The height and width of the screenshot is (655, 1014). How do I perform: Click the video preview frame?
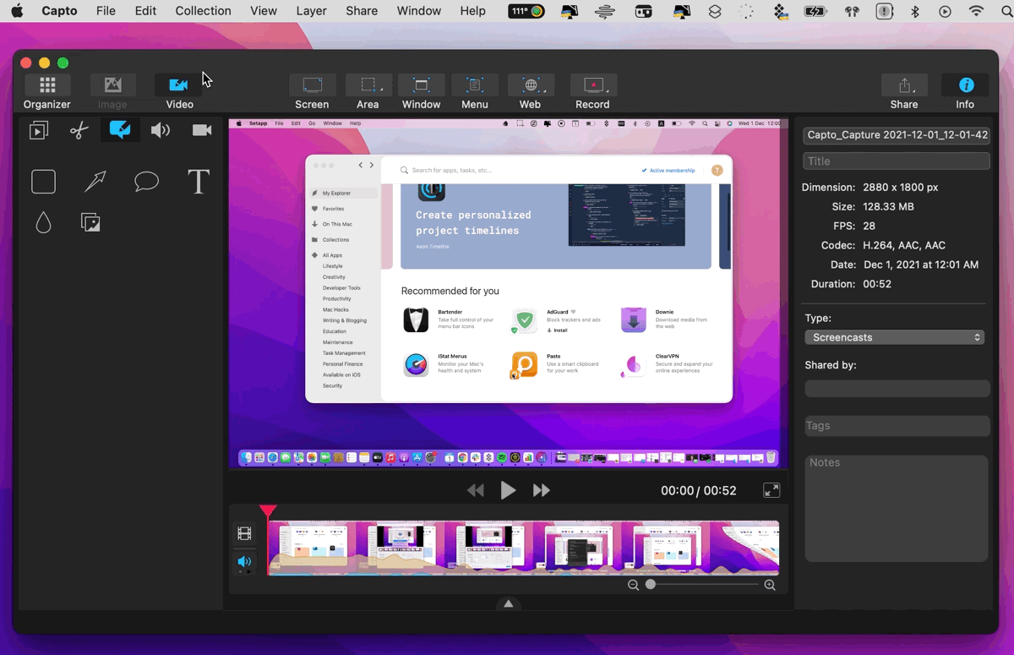coord(509,293)
